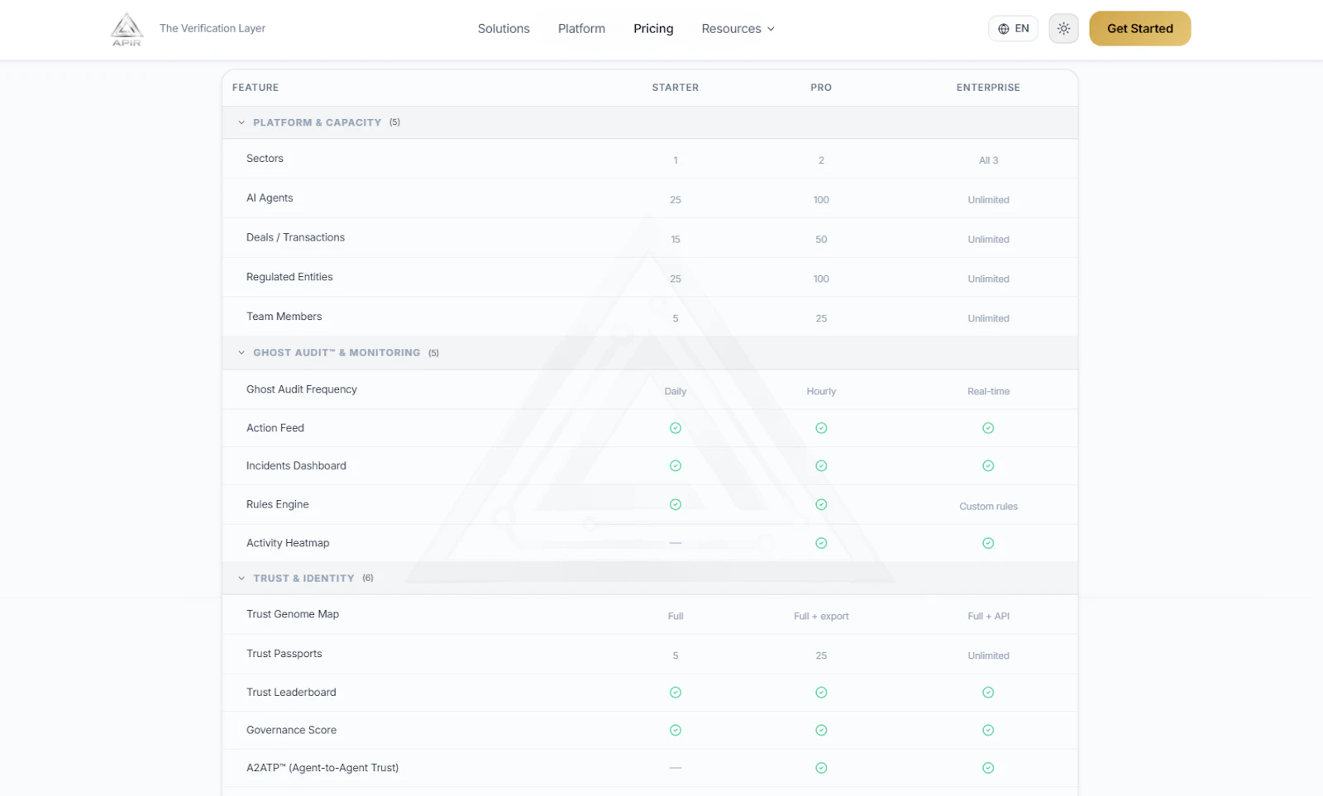Screen dimensions: 1323x796
Task: Click the STARTER column header
Action: click(x=676, y=88)
